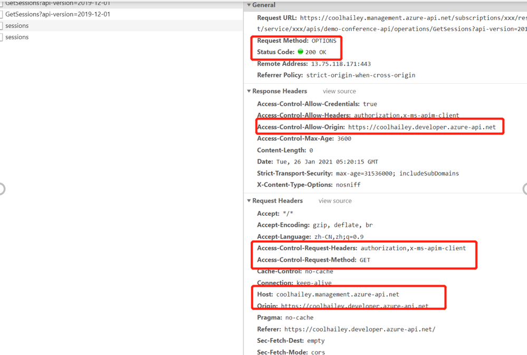
Task: Click the Response Headers section title
Action: (280, 91)
